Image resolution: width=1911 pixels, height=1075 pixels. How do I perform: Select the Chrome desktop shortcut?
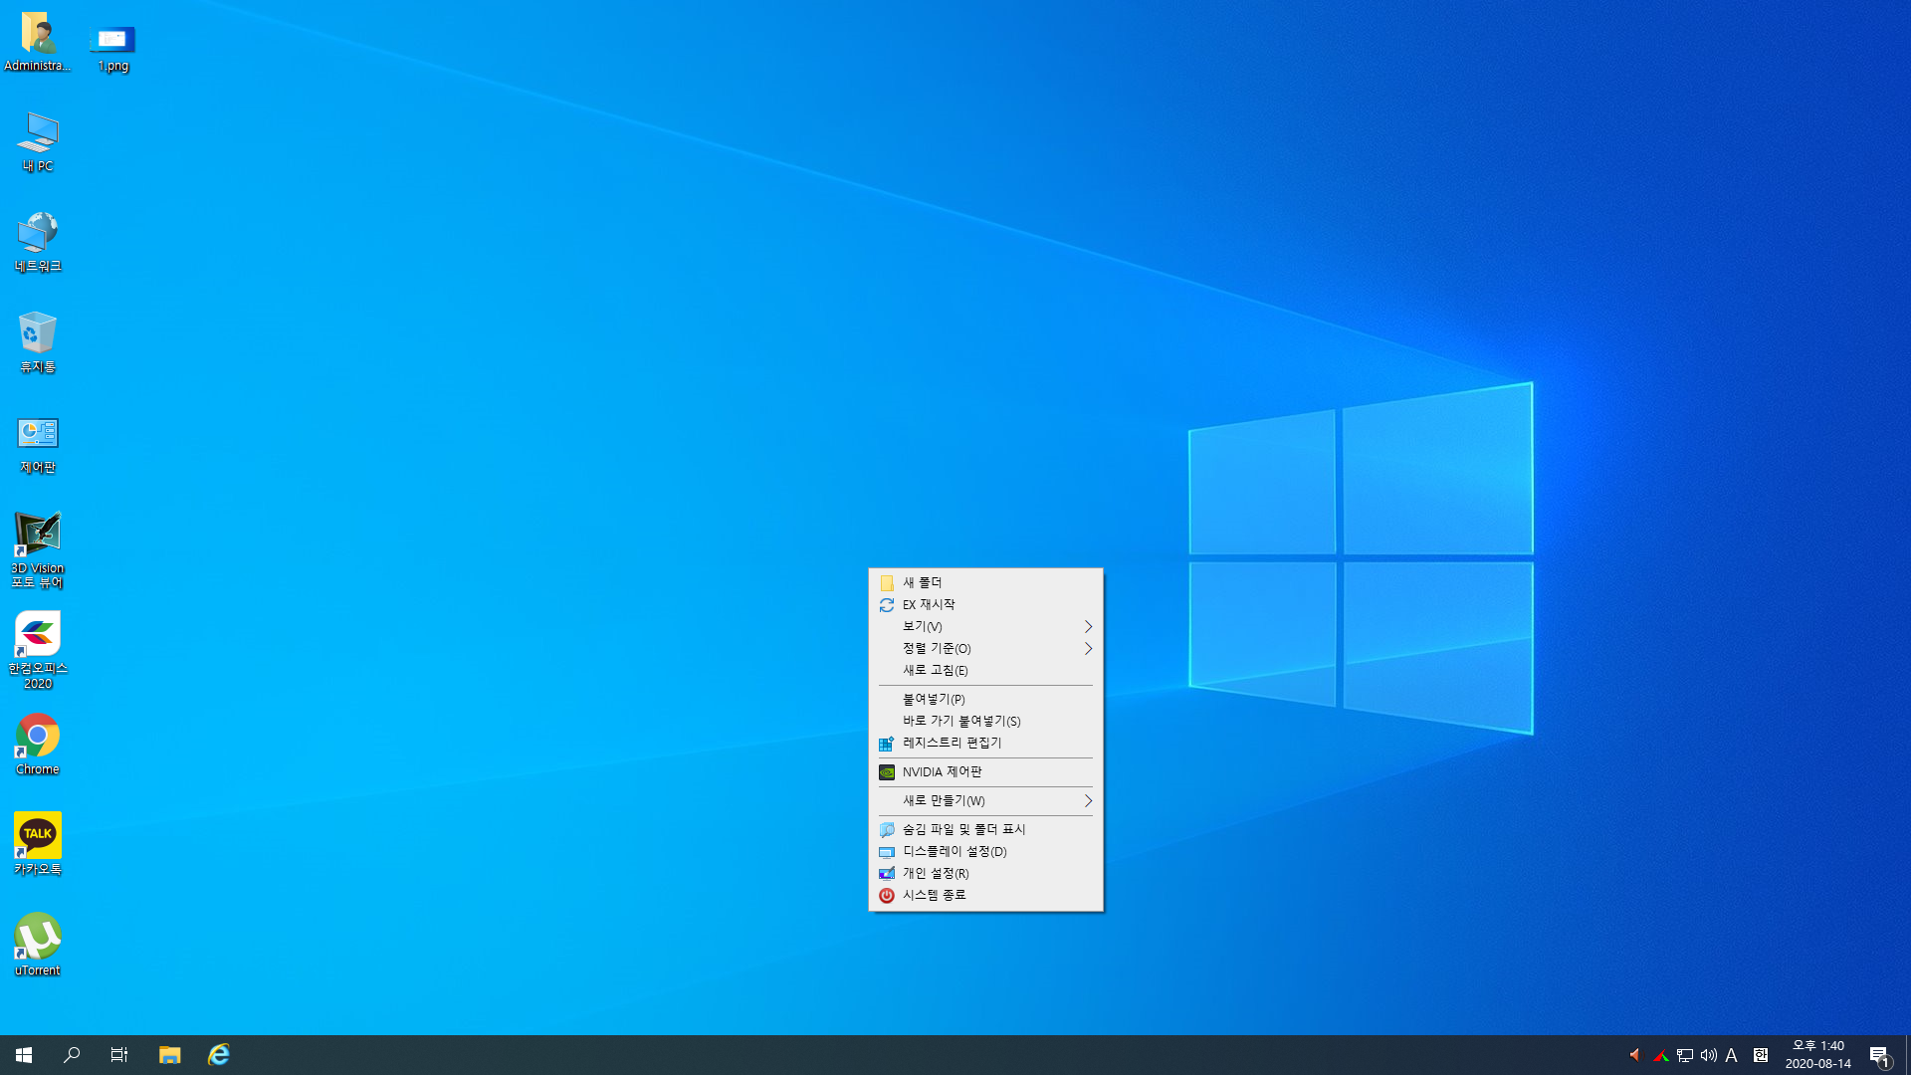click(x=38, y=745)
